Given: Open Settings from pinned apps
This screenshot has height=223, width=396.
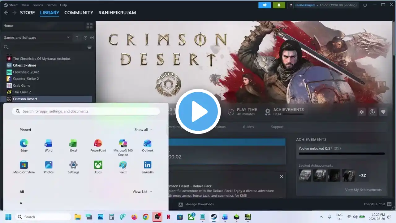Looking at the screenshot, I should point(73,167).
